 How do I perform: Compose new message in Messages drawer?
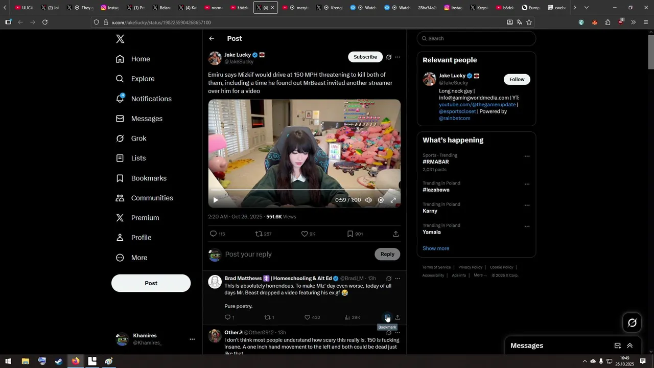click(x=618, y=346)
